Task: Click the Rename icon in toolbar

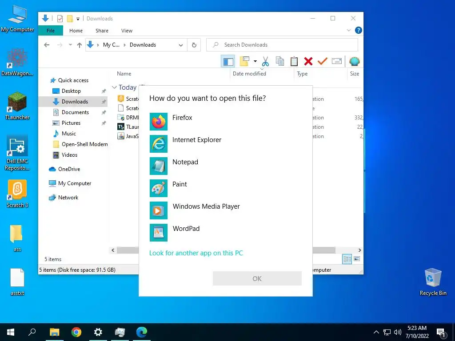Action: [x=337, y=61]
